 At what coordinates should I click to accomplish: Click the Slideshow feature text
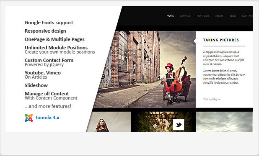pos(36,85)
